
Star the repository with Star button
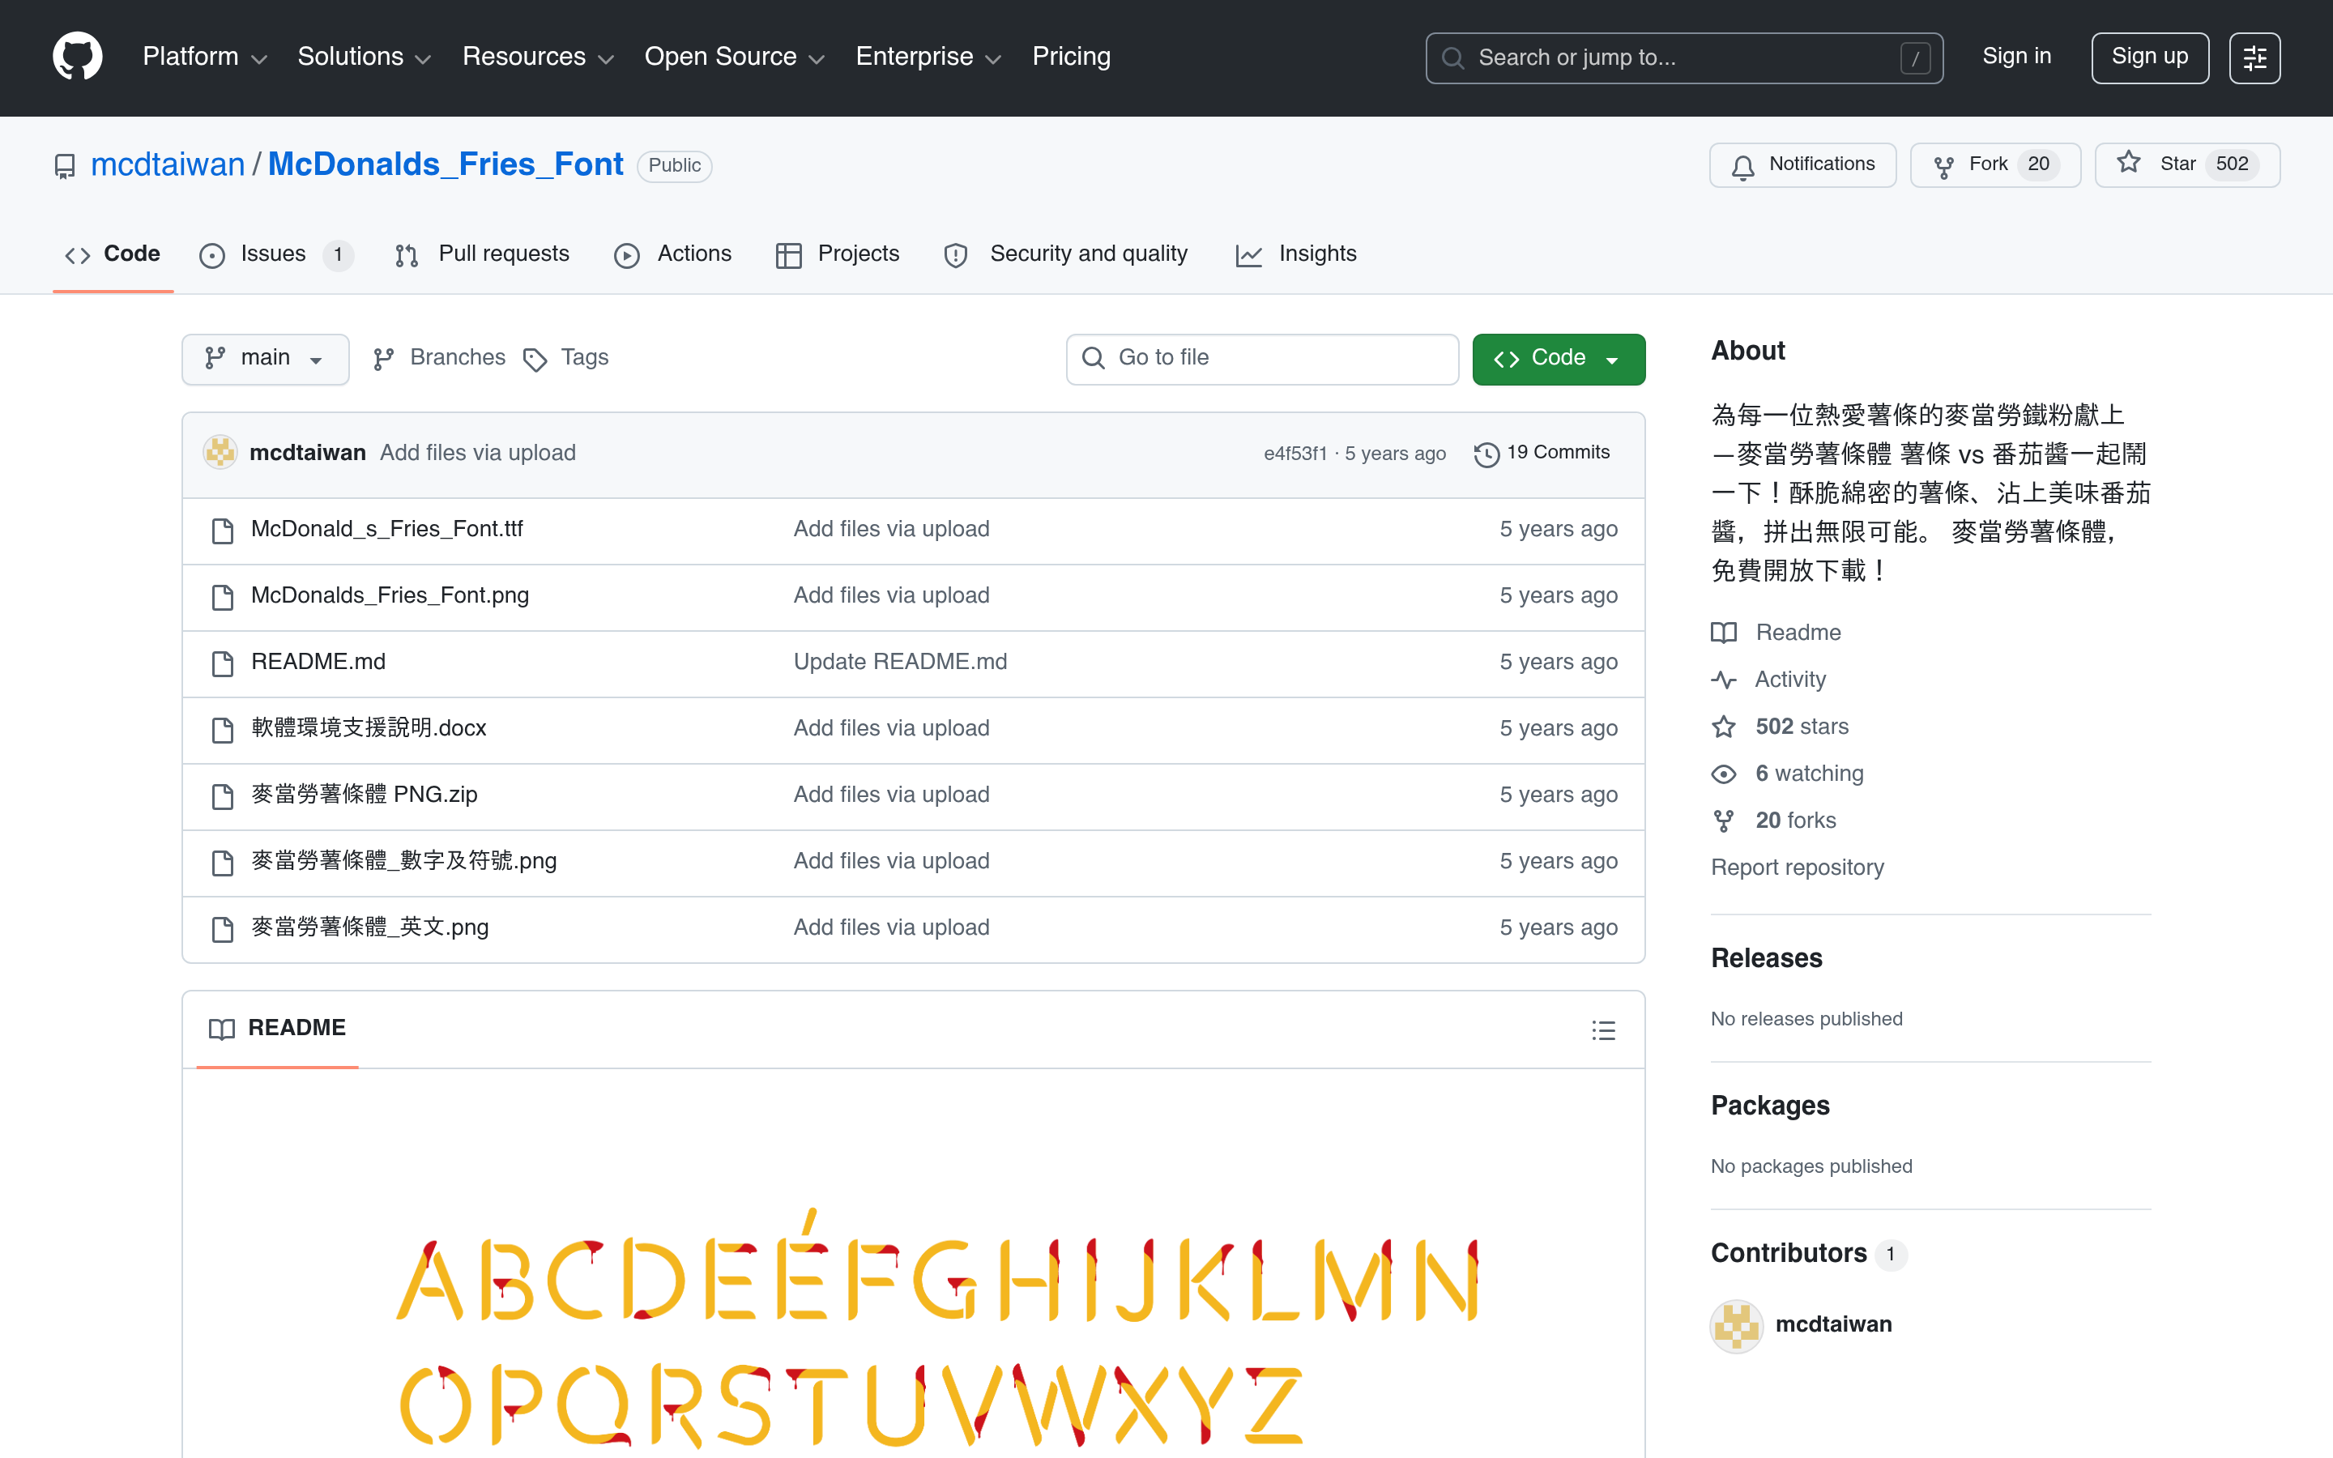[2186, 165]
